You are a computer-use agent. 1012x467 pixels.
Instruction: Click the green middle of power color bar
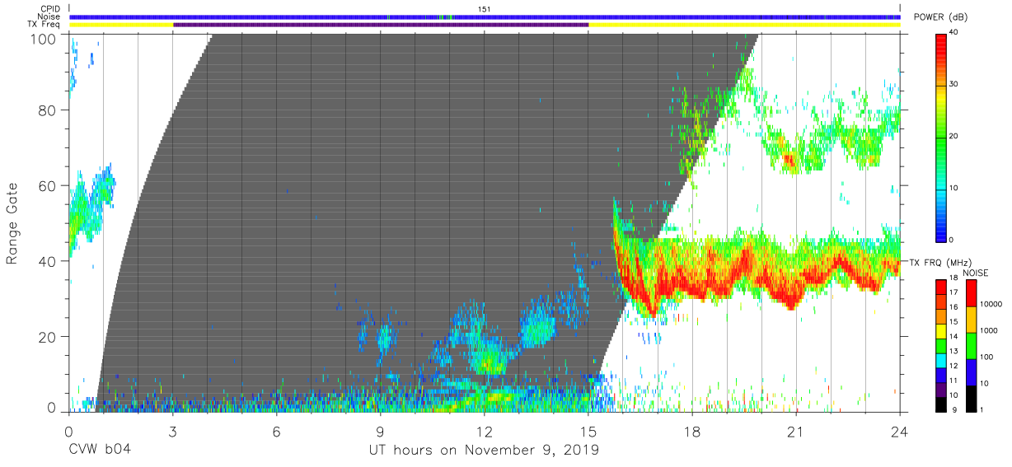pyautogui.click(x=941, y=137)
